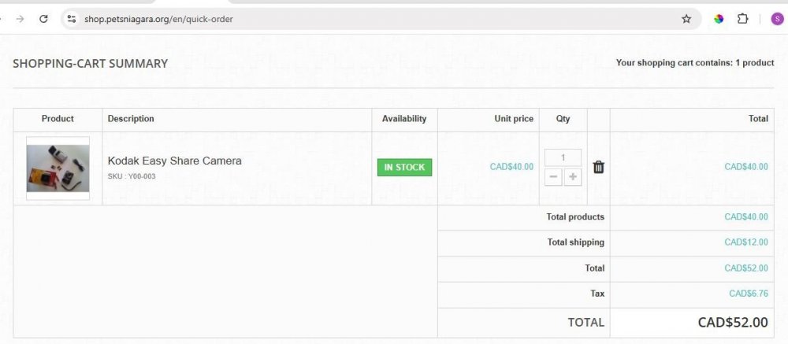Click the SHOPPING-CART SUMMARY heading
The height and width of the screenshot is (344, 788).
pos(91,63)
